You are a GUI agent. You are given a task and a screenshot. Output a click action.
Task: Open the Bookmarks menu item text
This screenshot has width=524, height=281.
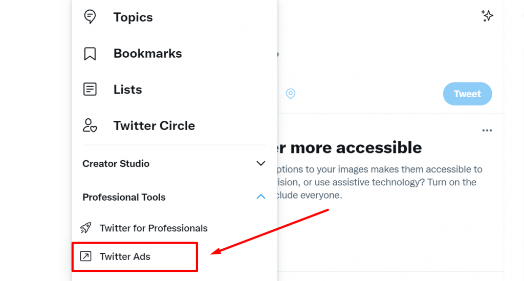147,53
